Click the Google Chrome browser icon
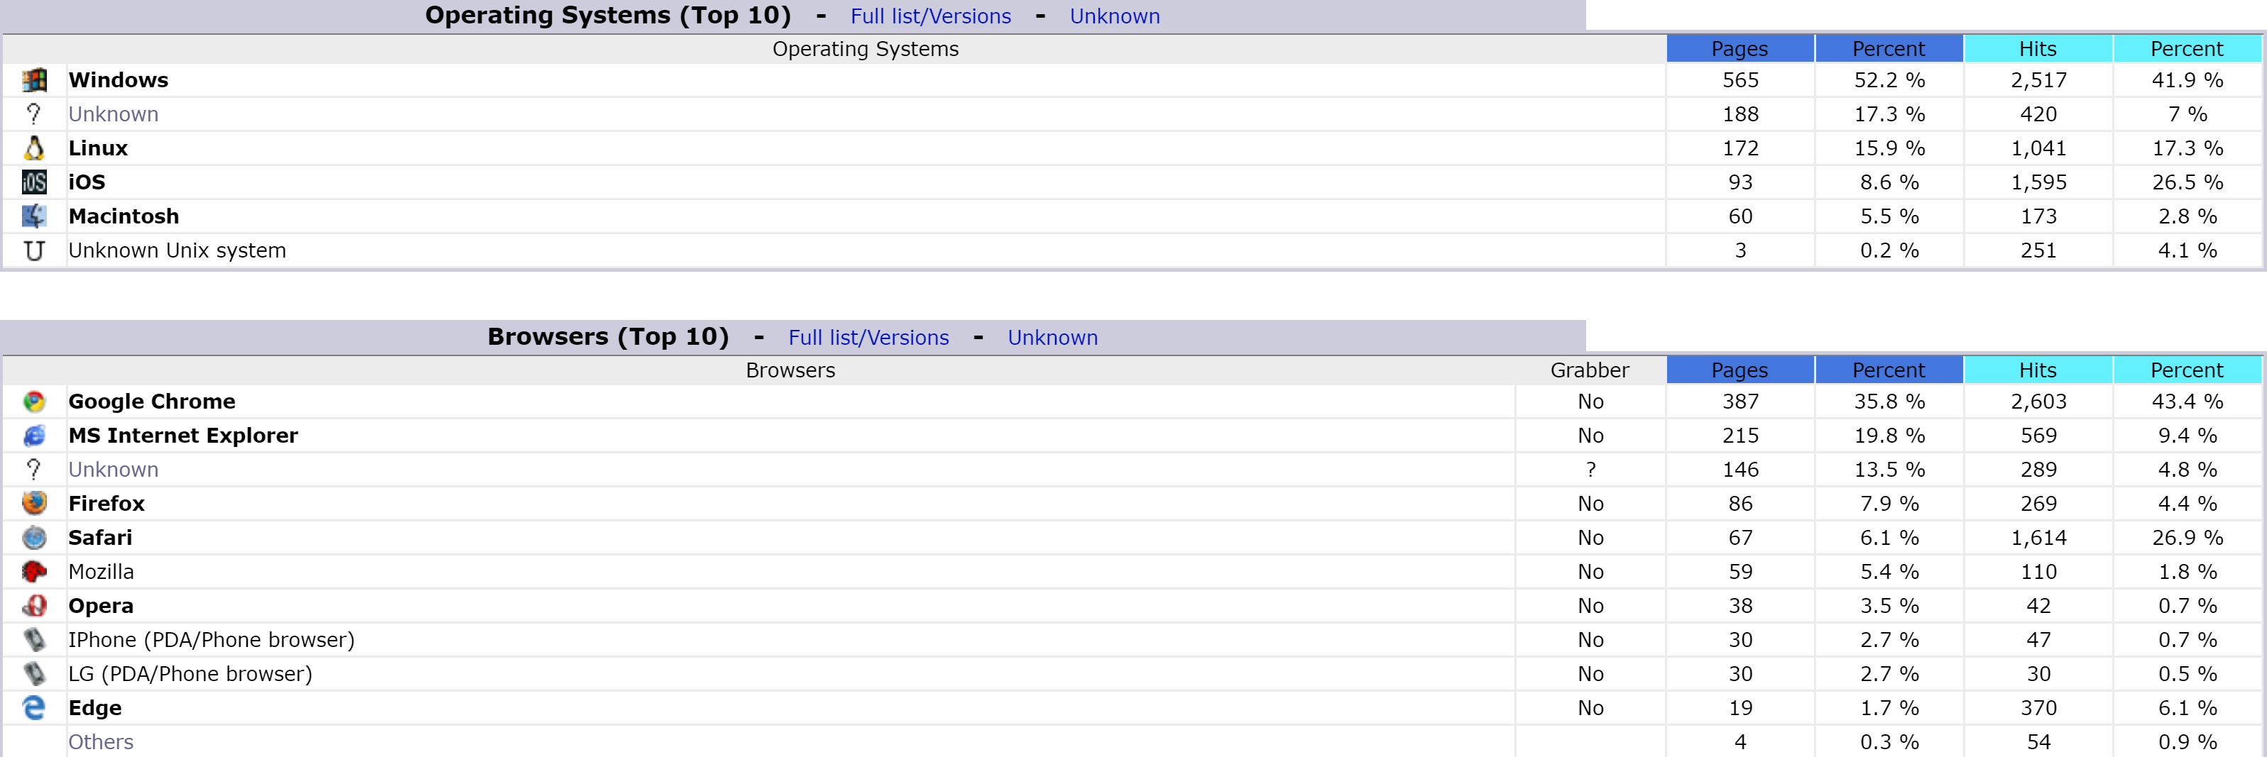Image resolution: width=2267 pixels, height=757 pixels. 34,402
